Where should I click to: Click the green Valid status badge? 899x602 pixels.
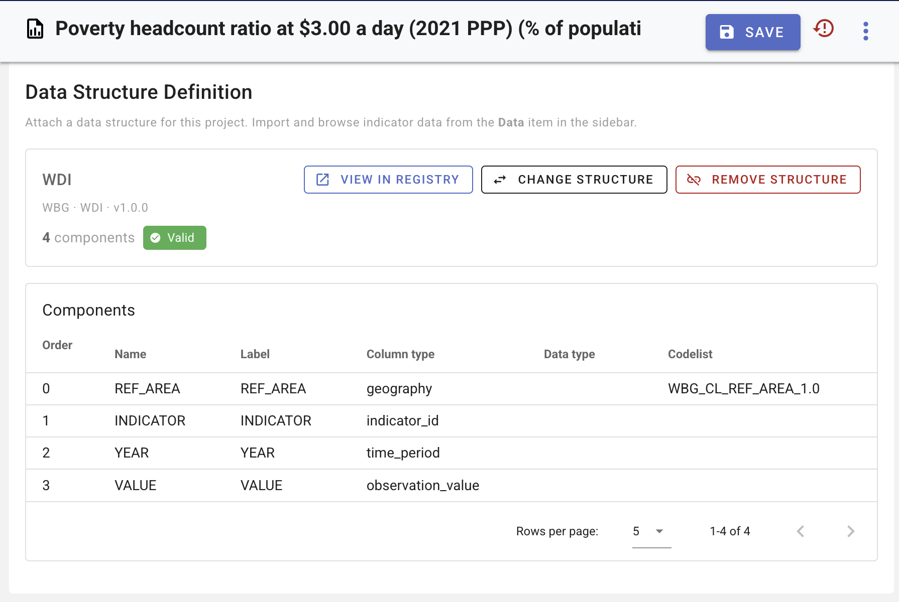[x=175, y=238]
